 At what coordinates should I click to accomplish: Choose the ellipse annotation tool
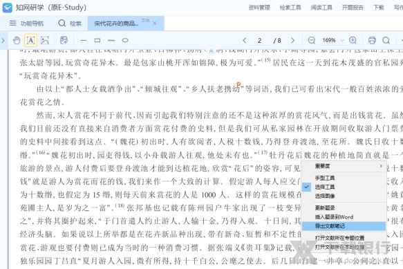125,40
